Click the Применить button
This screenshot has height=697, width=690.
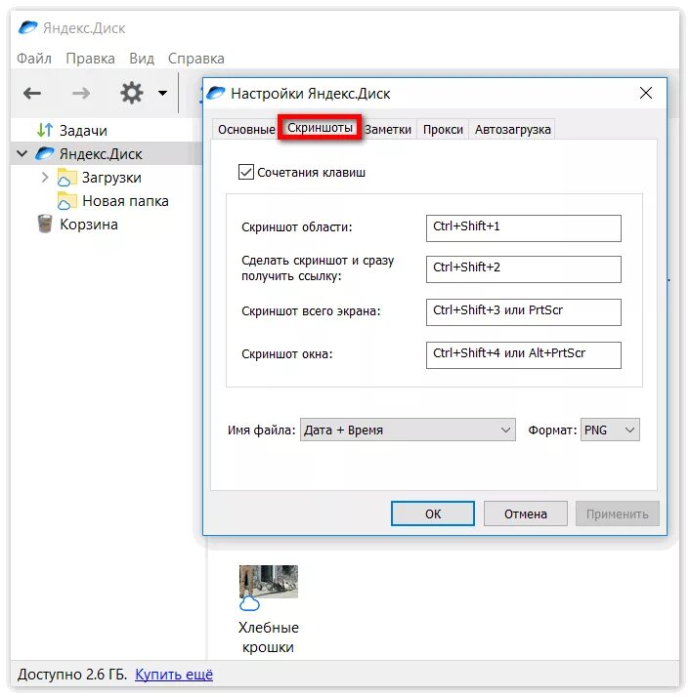click(x=617, y=513)
